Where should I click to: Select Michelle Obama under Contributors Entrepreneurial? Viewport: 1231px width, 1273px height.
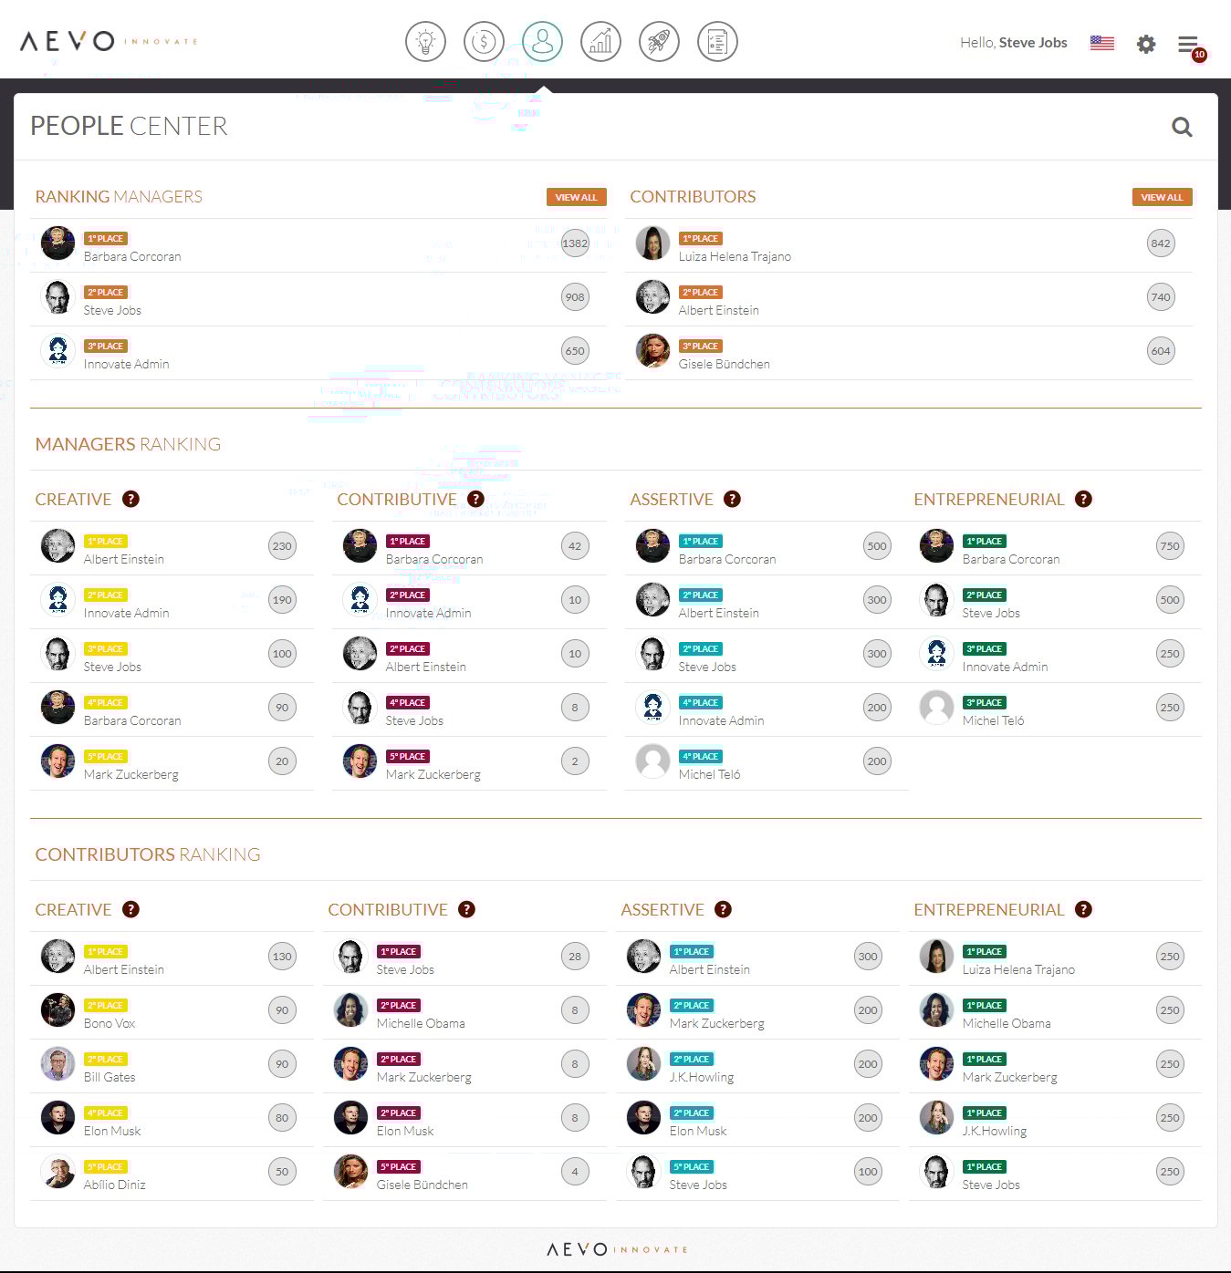(1007, 1024)
